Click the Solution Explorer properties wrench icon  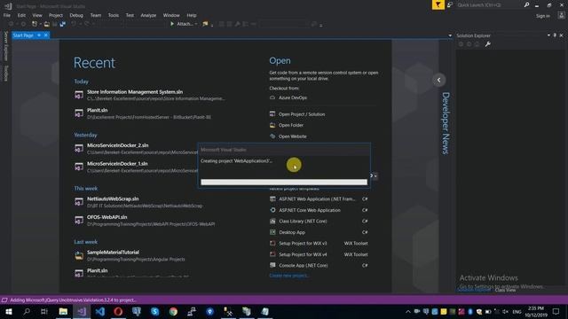tap(488, 44)
